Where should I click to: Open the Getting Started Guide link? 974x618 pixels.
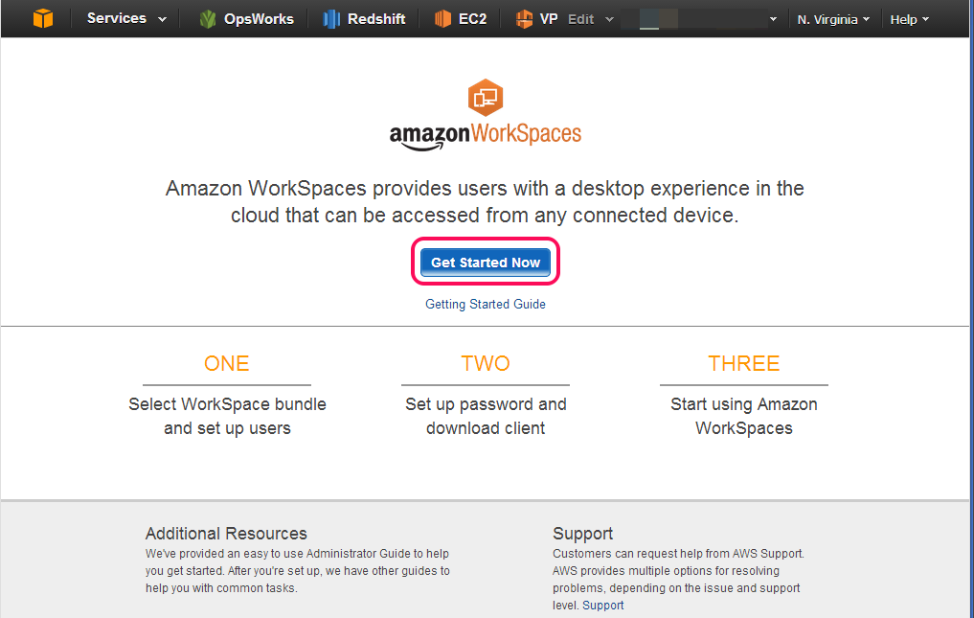tap(486, 304)
